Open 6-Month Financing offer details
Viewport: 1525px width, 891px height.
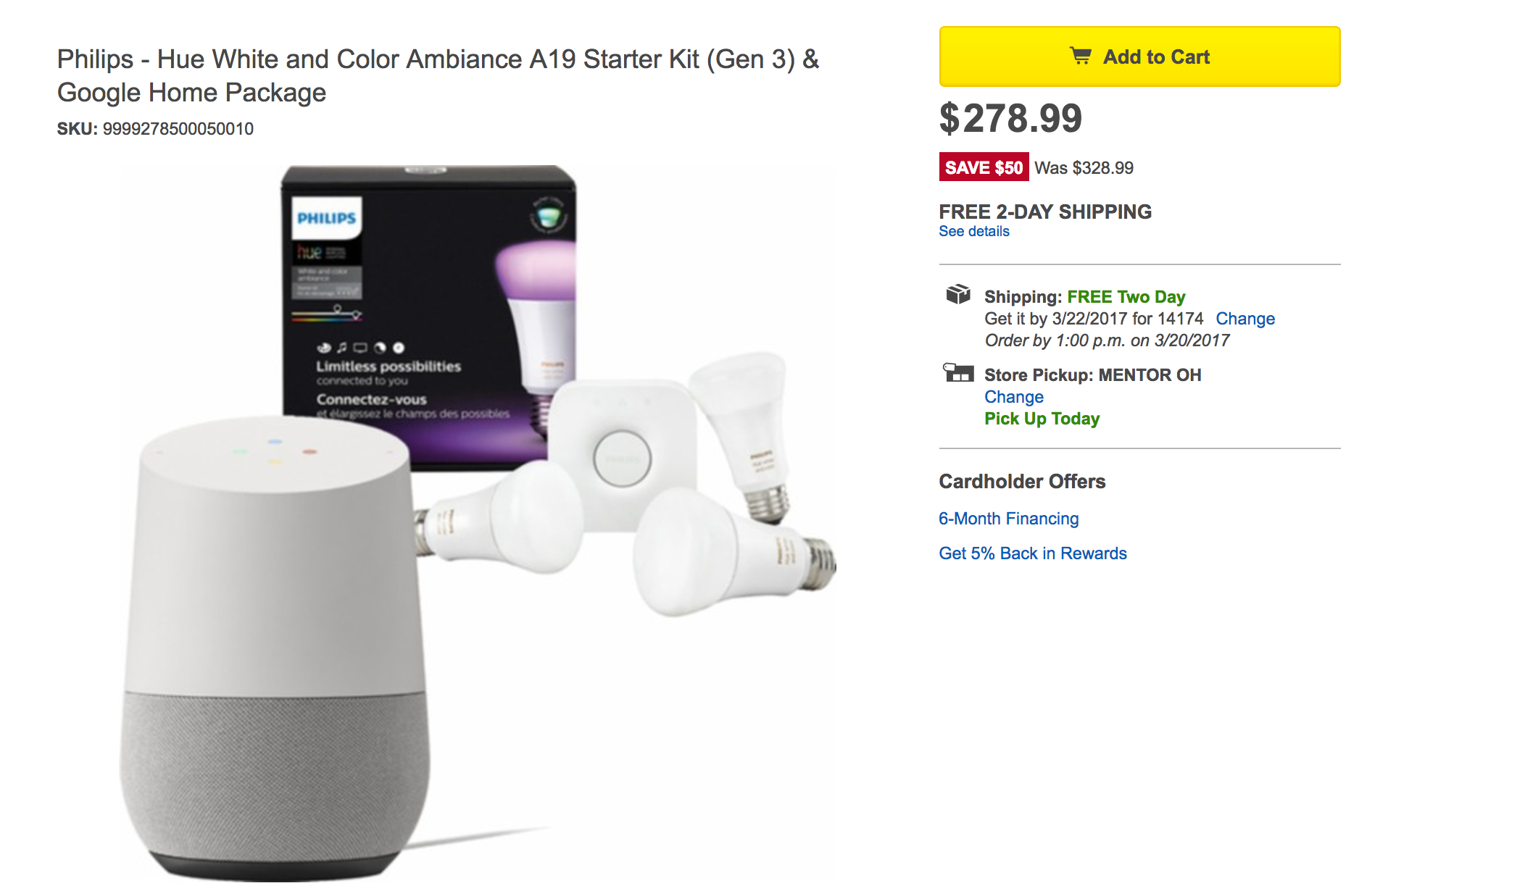coord(1007,519)
